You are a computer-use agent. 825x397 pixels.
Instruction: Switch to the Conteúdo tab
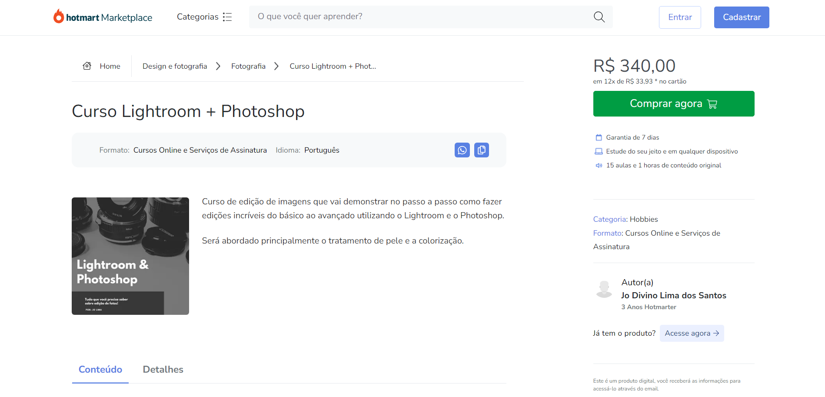100,370
